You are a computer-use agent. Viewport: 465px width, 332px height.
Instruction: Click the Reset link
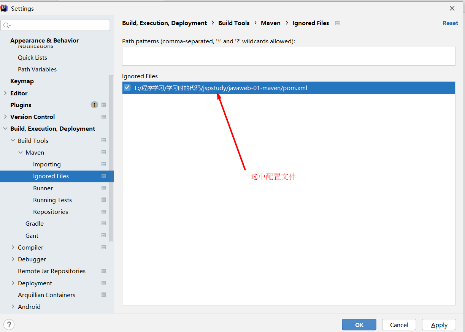[x=450, y=23]
